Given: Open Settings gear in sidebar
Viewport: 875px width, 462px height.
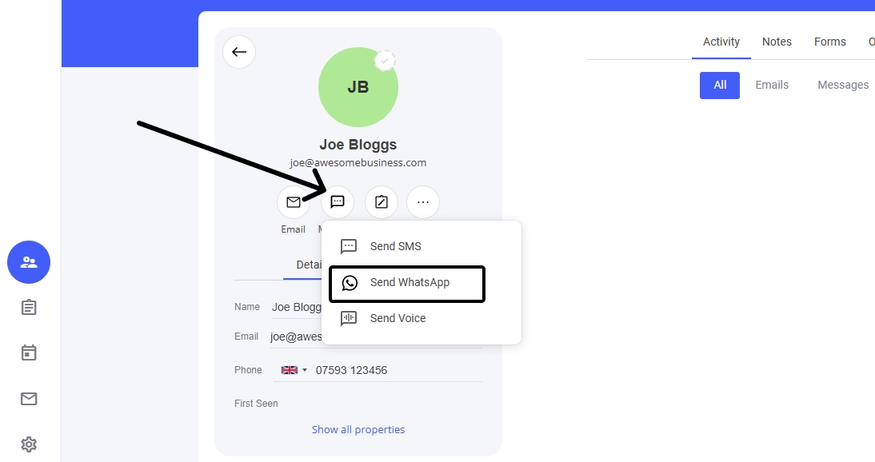Looking at the screenshot, I should click(29, 444).
